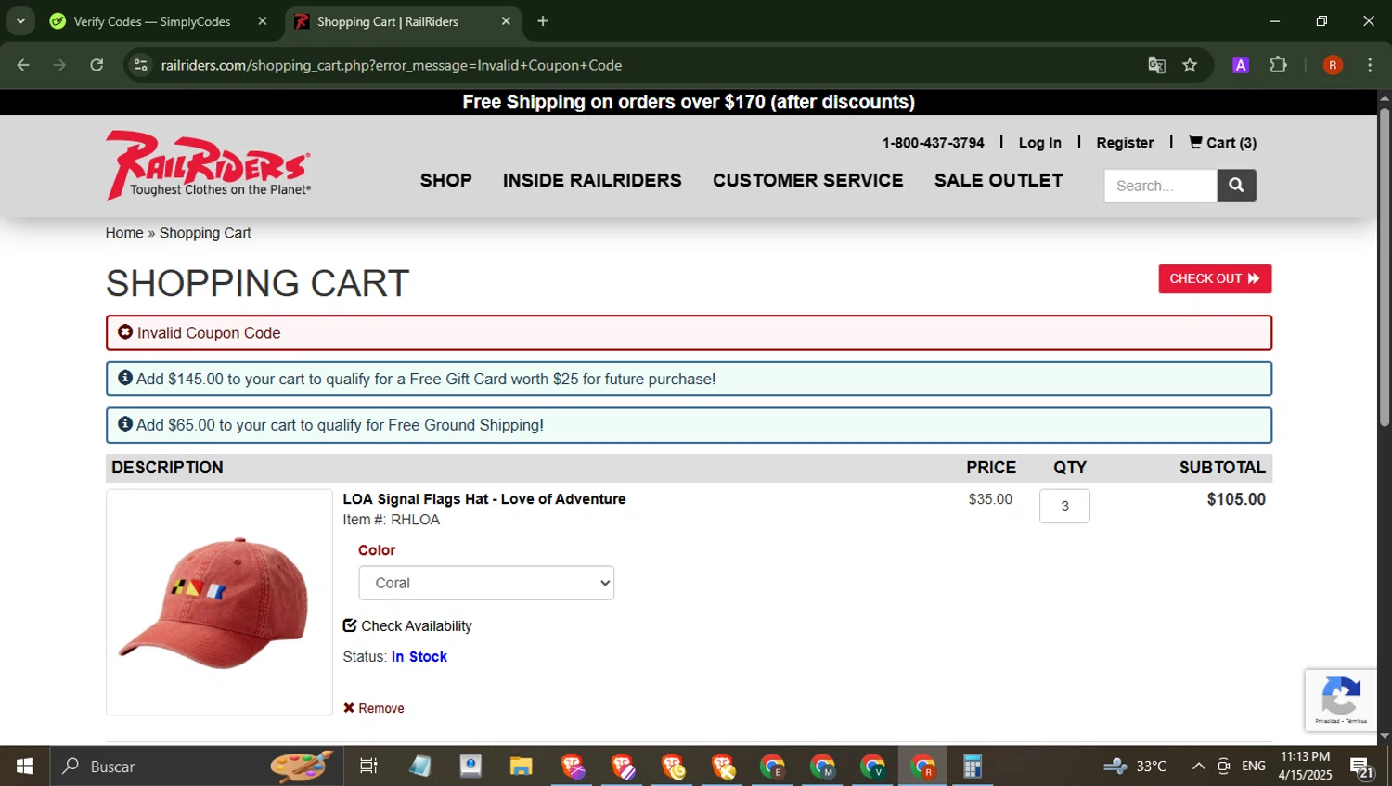Open File Explorer from taskbar

(x=521, y=767)
